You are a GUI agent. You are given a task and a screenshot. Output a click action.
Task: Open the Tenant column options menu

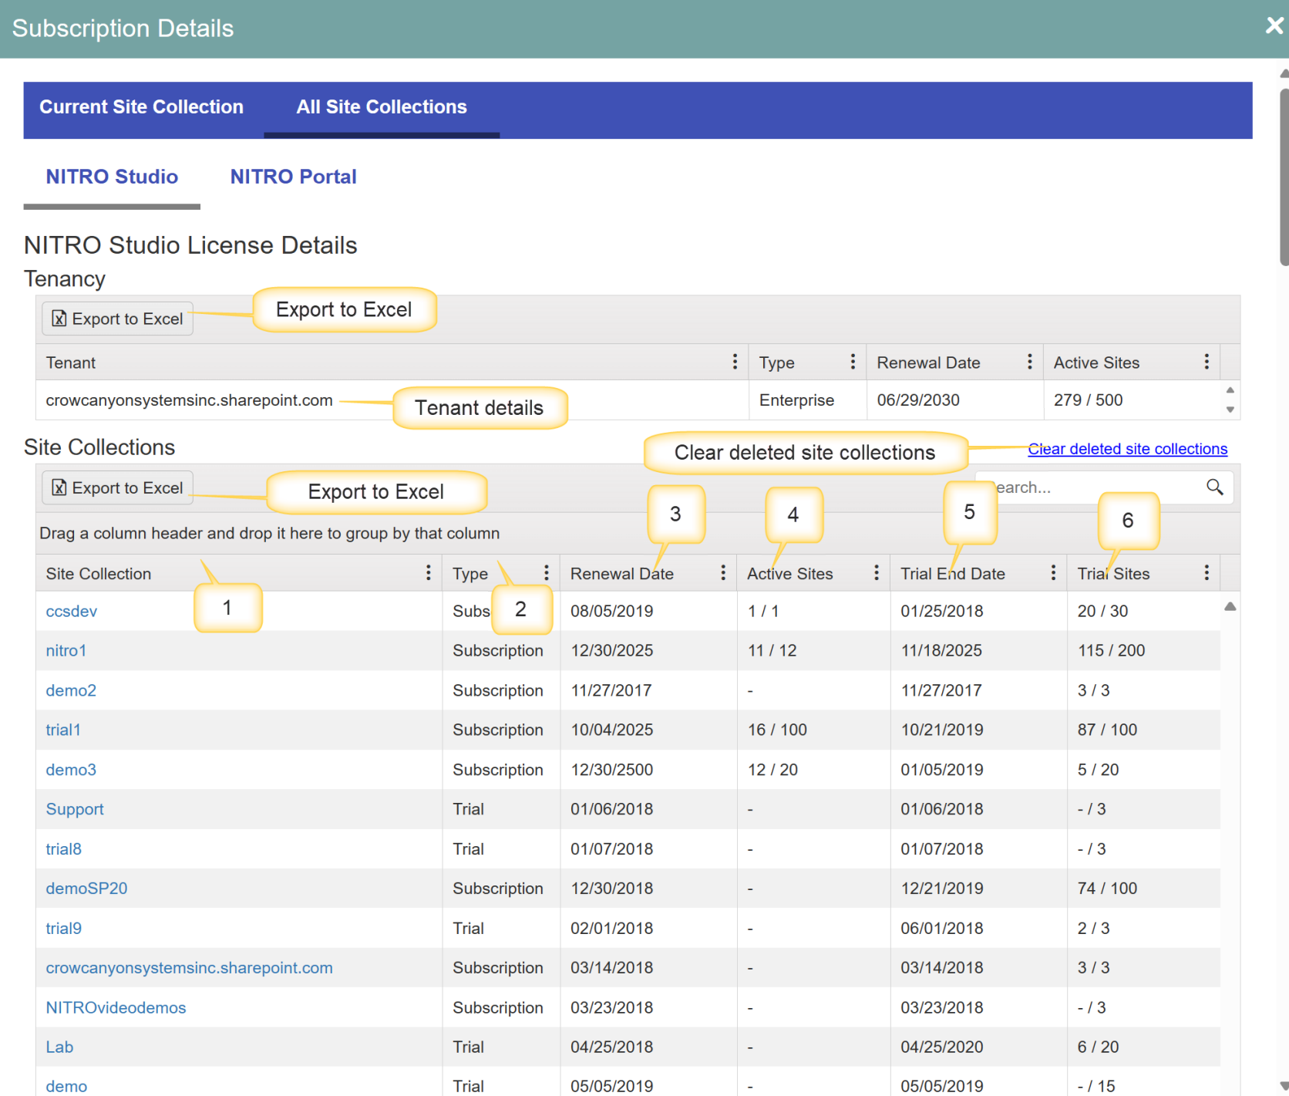click(x=735, y=362)
